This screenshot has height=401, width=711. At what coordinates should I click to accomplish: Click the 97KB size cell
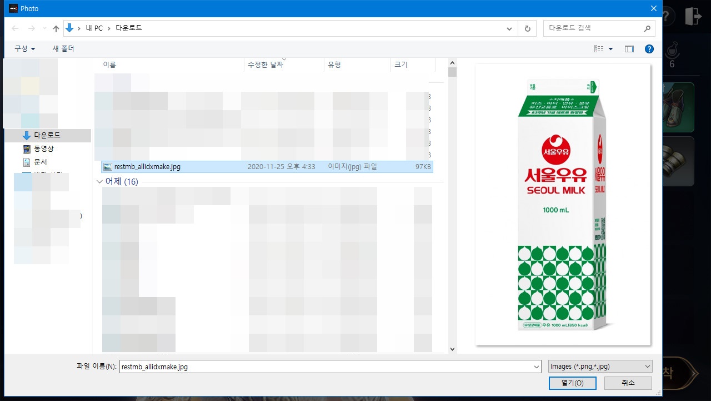click(x=423, y=166)
